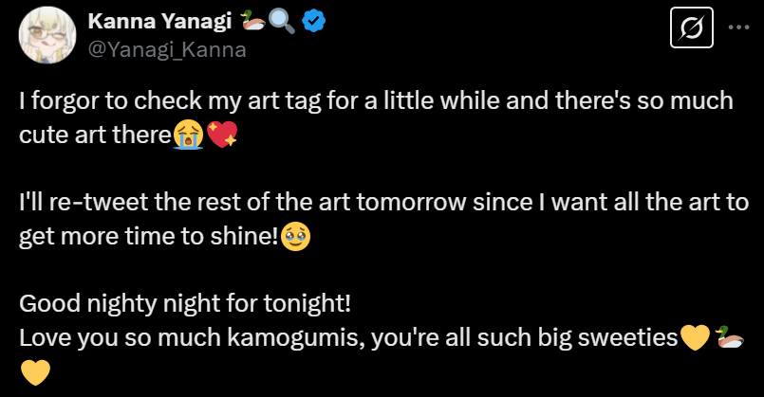Click the sparkling pink heart emoji

(221, 135)
